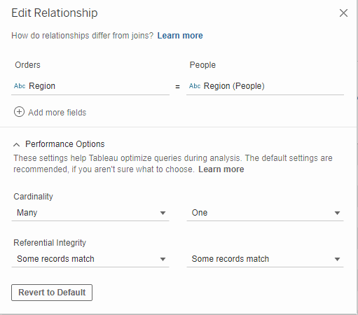Click the Many cardinality value
The width and height of the screenshot is (358, 315).
27,213
